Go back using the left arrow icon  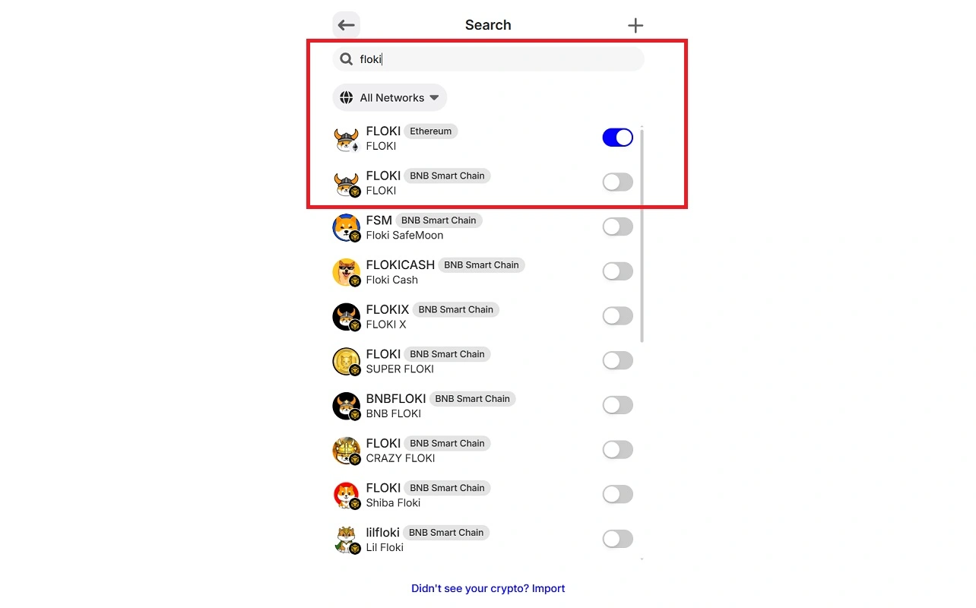point(346,25)
